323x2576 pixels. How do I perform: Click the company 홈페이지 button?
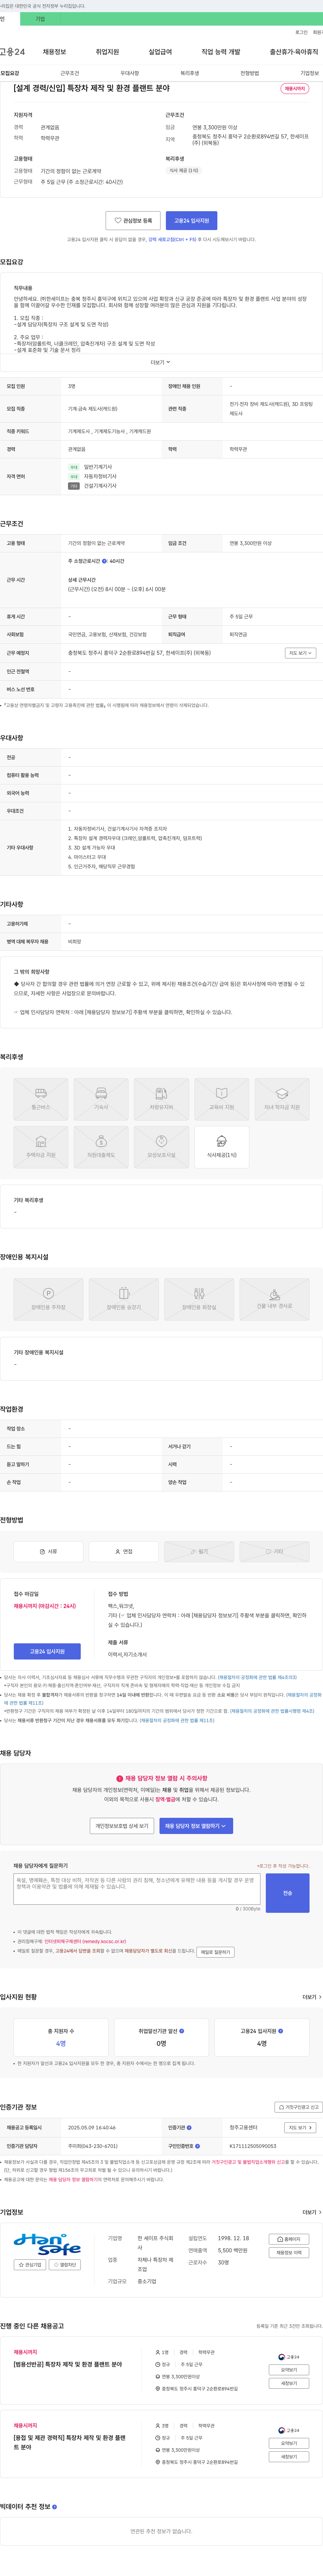289,2239
